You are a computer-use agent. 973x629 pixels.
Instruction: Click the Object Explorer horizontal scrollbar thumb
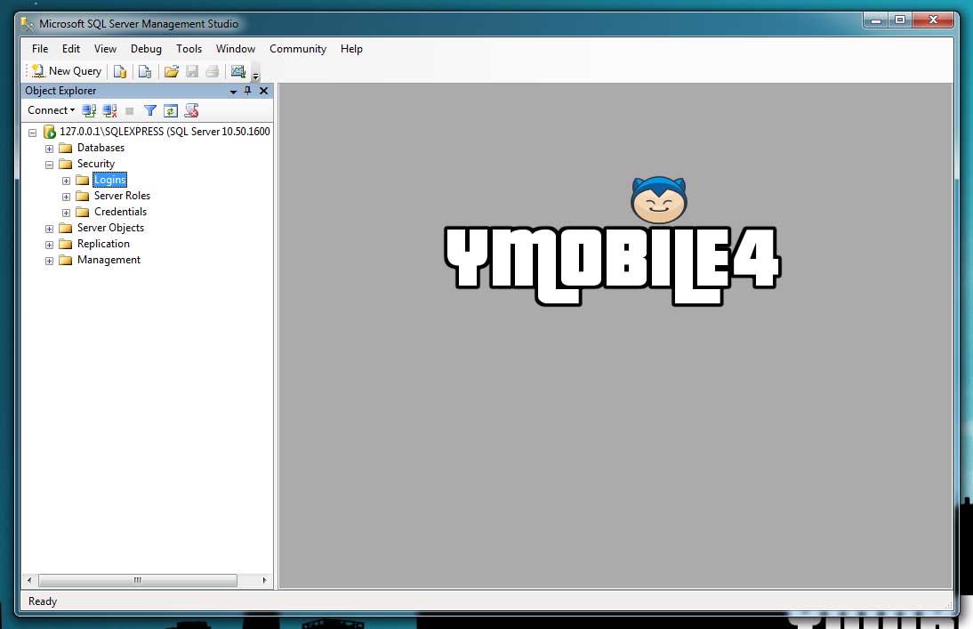(138, 581)
